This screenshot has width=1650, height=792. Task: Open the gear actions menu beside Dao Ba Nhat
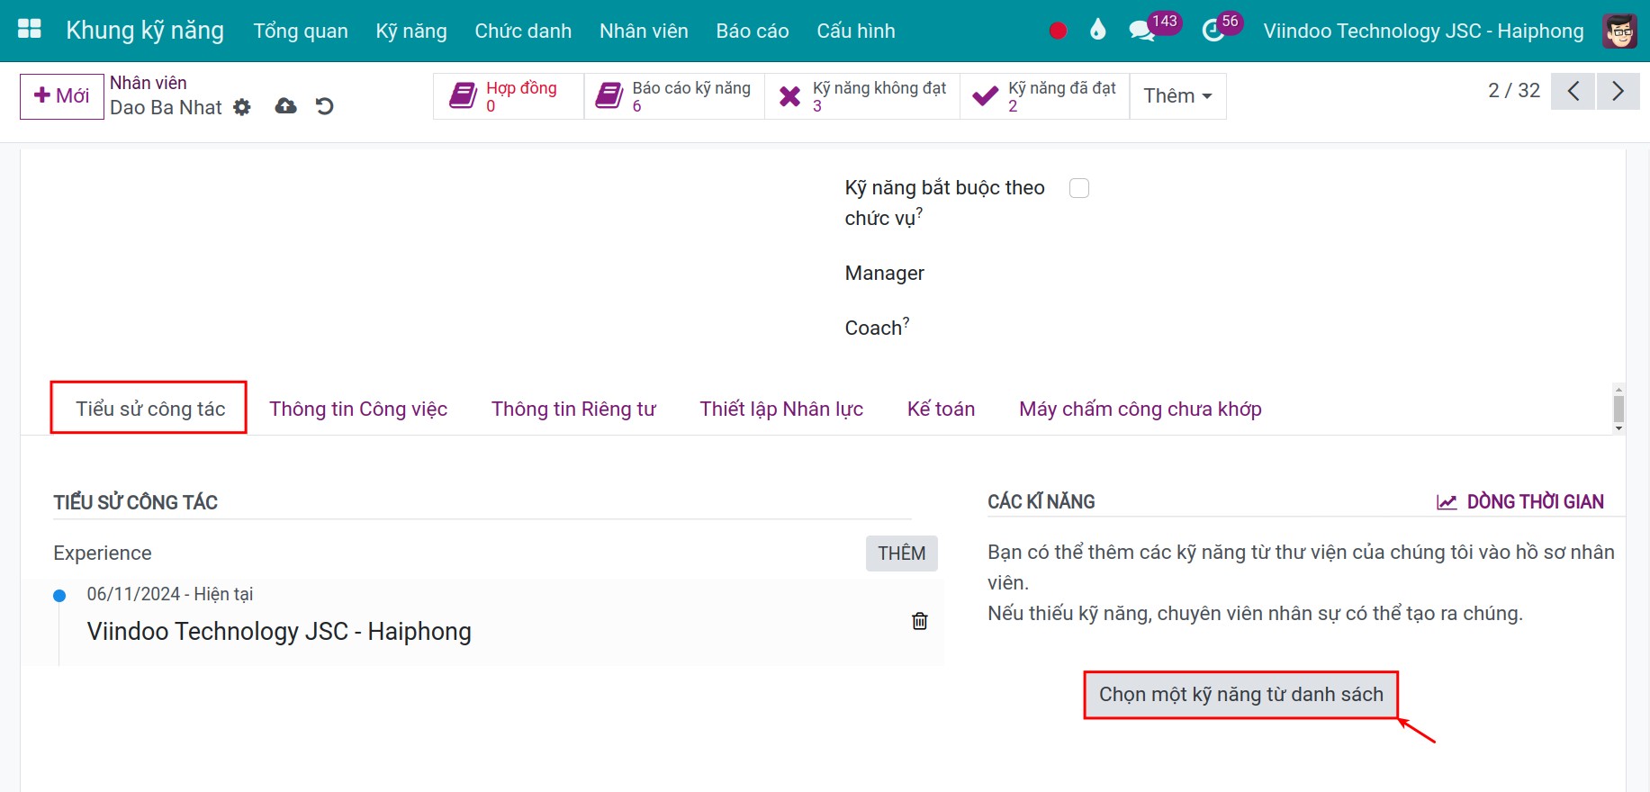pyautogui.click(x=242, y=107)
